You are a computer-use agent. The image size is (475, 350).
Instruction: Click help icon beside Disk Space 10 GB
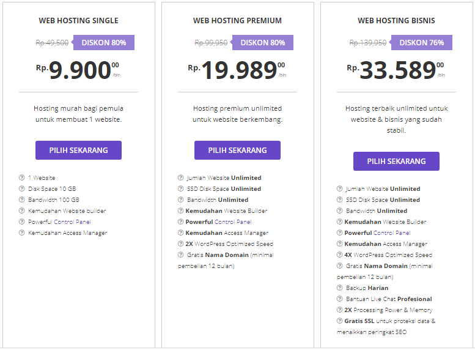(x=22, y=189)
